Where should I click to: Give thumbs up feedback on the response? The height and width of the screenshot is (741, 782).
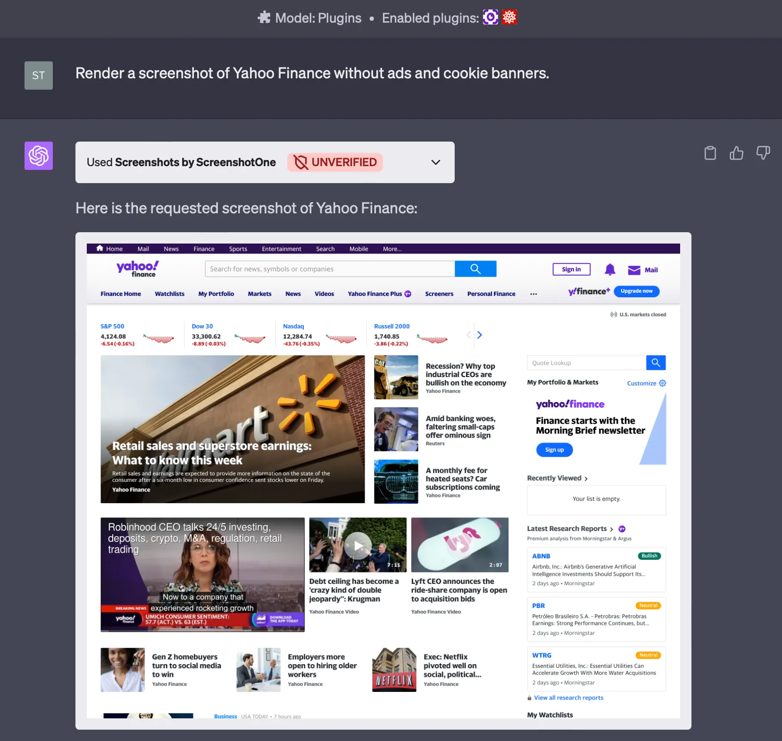pyautogui.click(x=737, y=153)
